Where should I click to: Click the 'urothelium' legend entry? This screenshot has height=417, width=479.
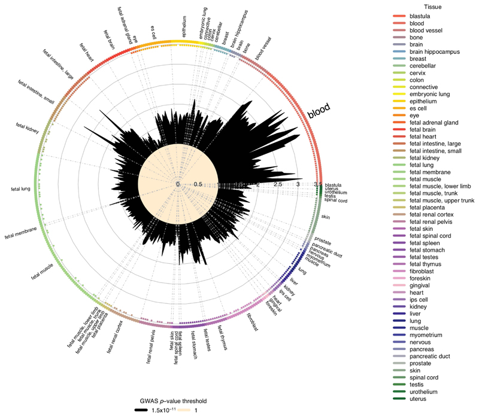point(423,392)
